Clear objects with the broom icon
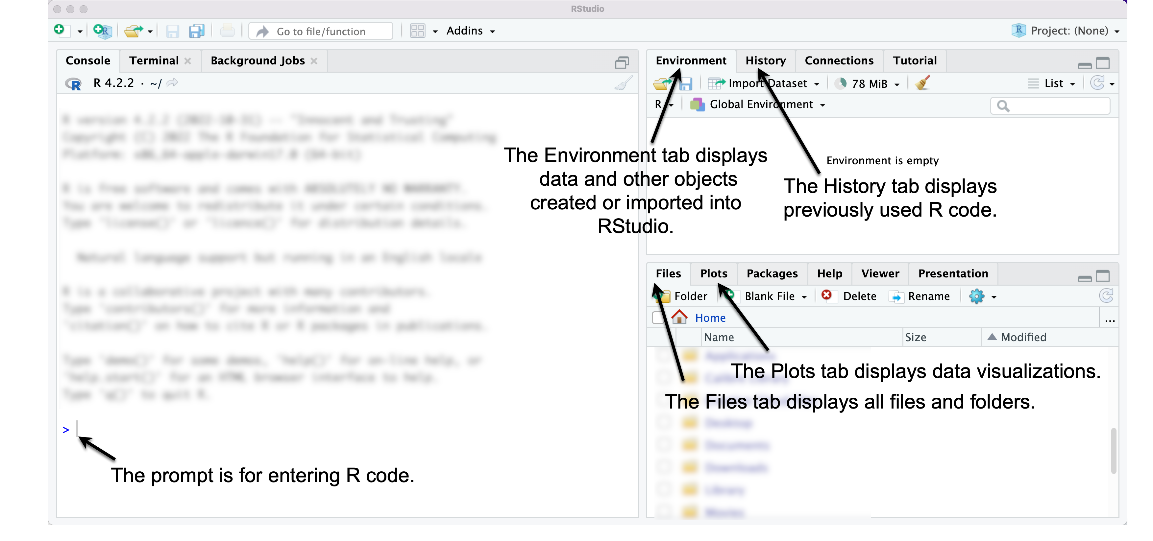This screenshot has height=541, width=1153. (923, 83)
